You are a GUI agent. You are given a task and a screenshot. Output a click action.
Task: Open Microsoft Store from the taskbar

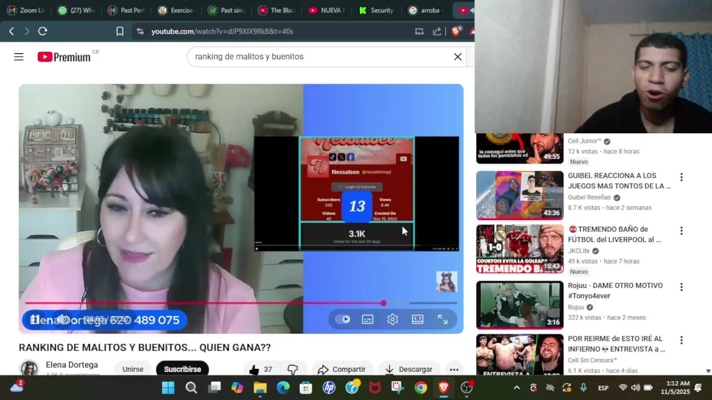pos(306,388)
